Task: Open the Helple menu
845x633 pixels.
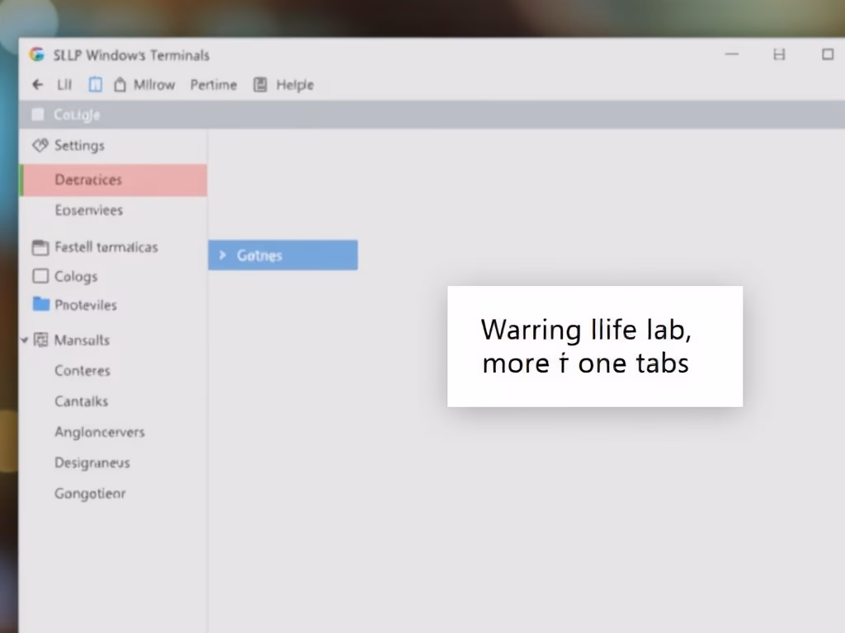Action: (x=295, y=85)
